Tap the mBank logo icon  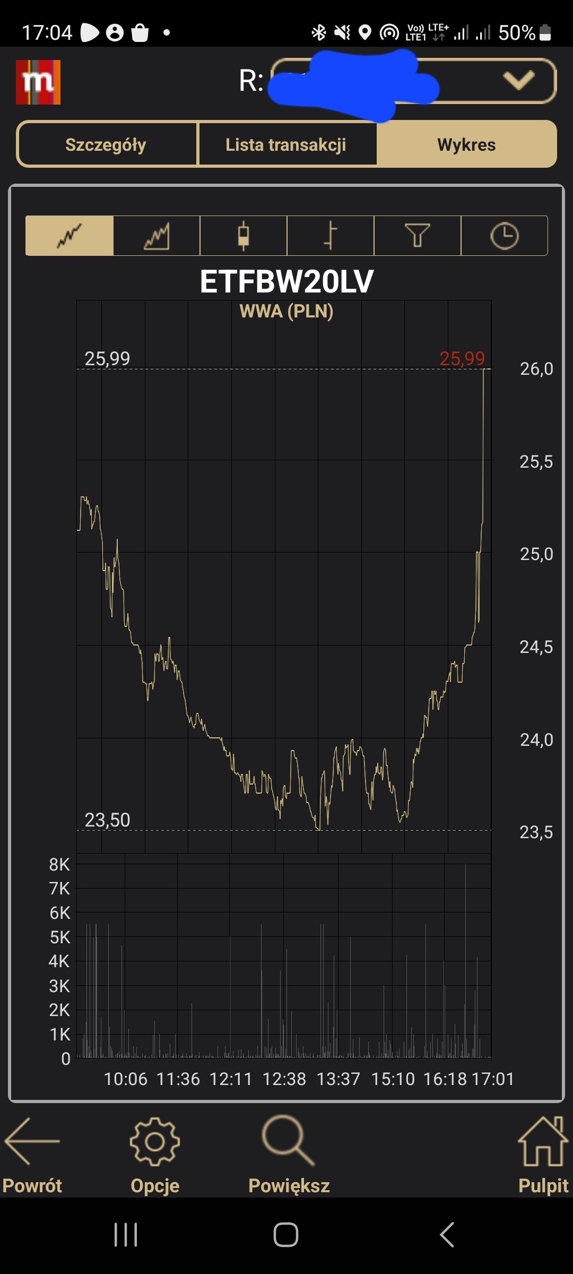click(x=38, y=82)
